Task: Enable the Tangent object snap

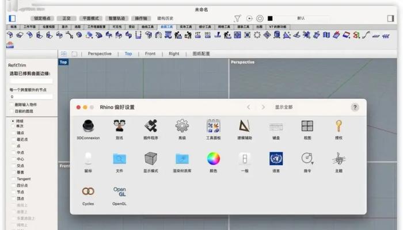Action: point(14,179)
